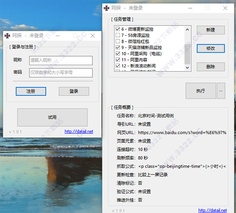Select task text 7 - 58房源监控
This screenshot has height=213, width=236.
coord(135,35)
